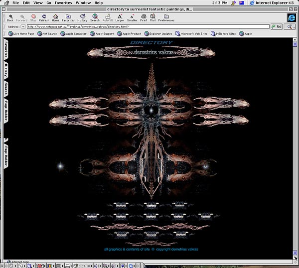This screenshot has width=299, height=268.
Task: Click the CD module in the Control Strip
Action: [x=20, y=266]
